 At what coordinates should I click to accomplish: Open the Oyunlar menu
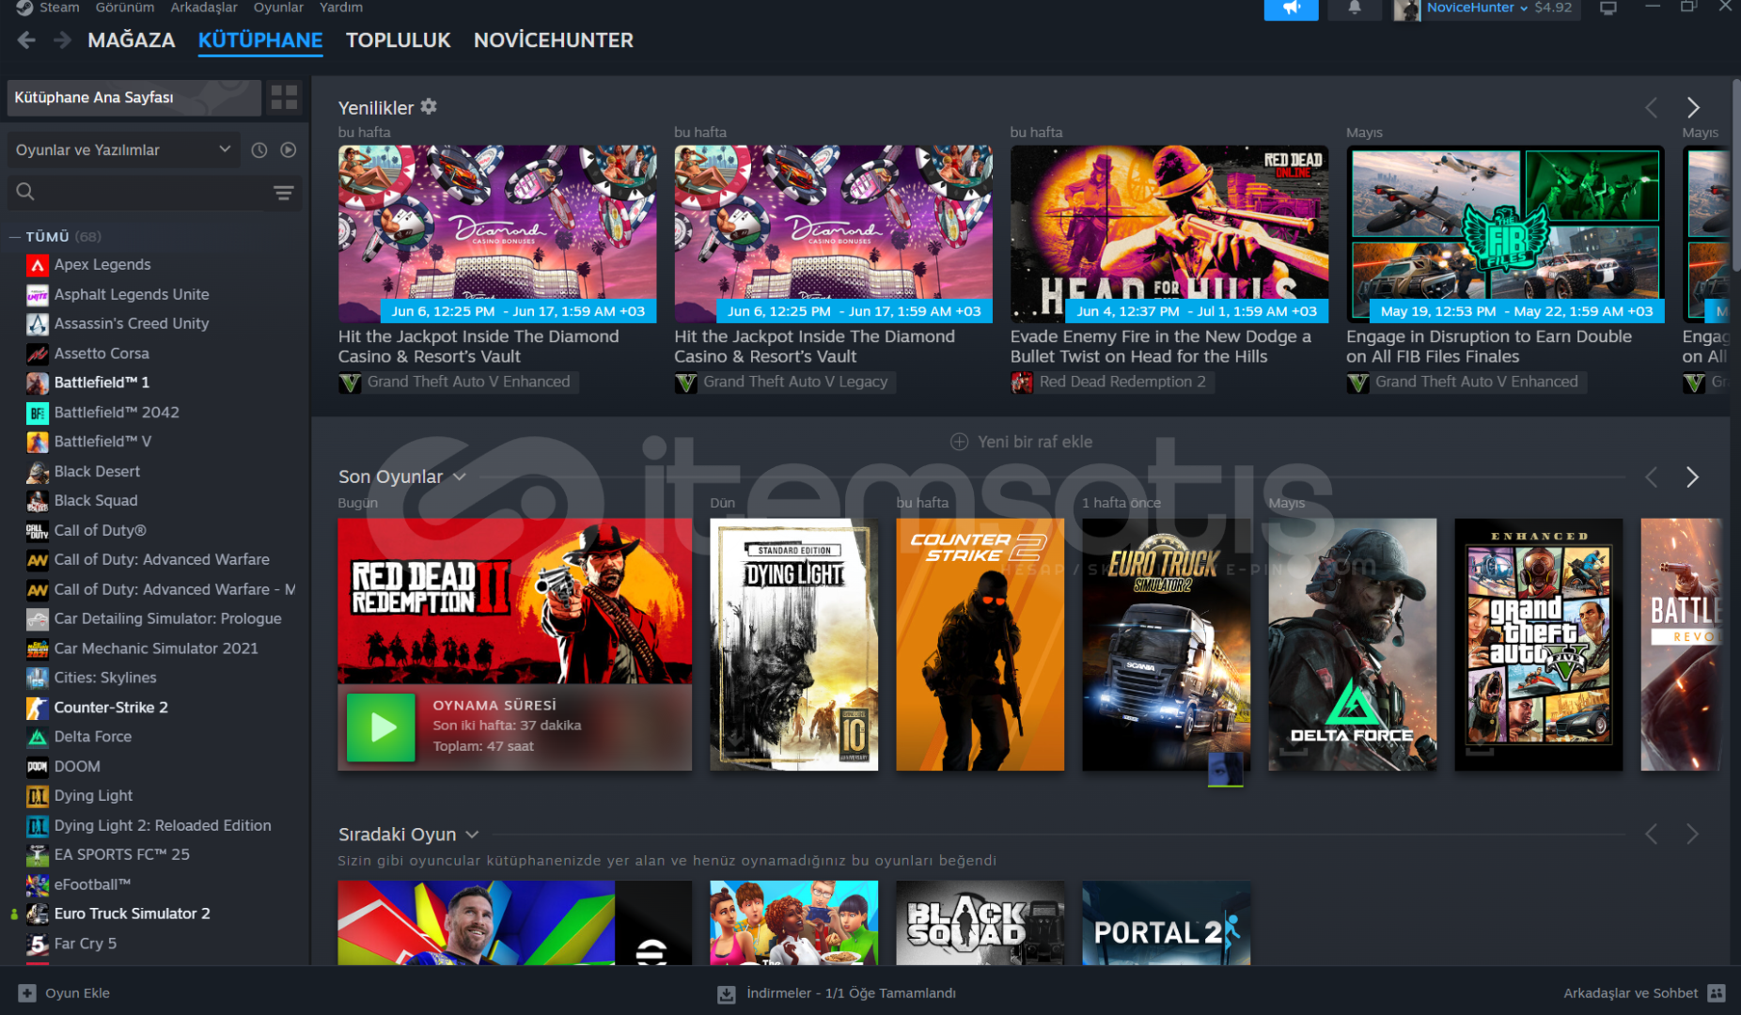point(278,8)
